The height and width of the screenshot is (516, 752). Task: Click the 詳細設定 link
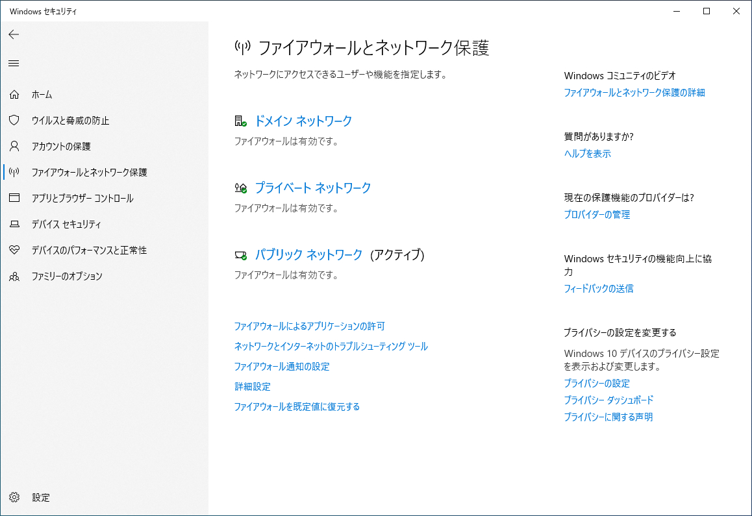[x=252, y=387]
